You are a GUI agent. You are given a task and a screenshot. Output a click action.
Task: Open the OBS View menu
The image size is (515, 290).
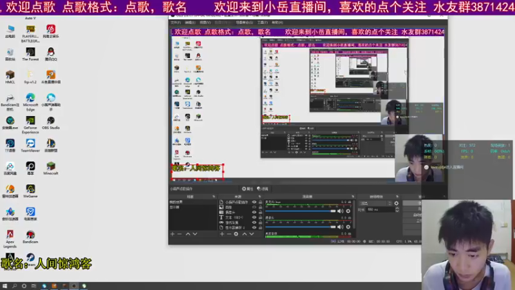205,23
